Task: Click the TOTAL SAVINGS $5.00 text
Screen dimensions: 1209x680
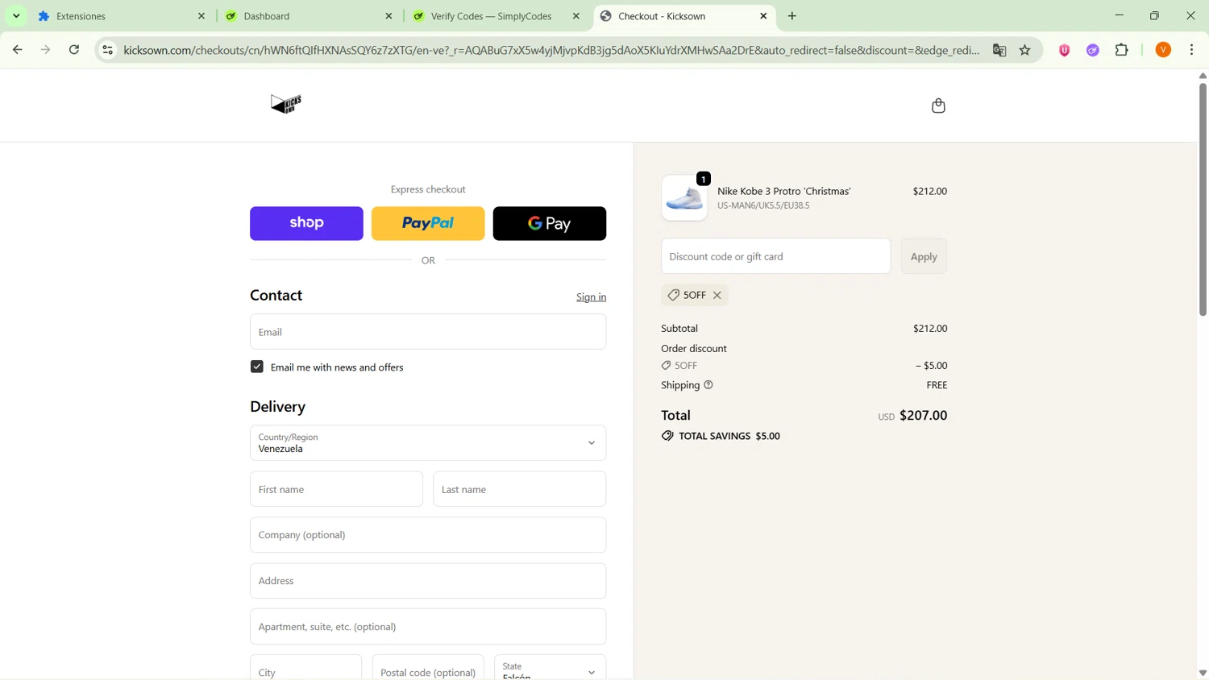Action: [x=729, y=436]
